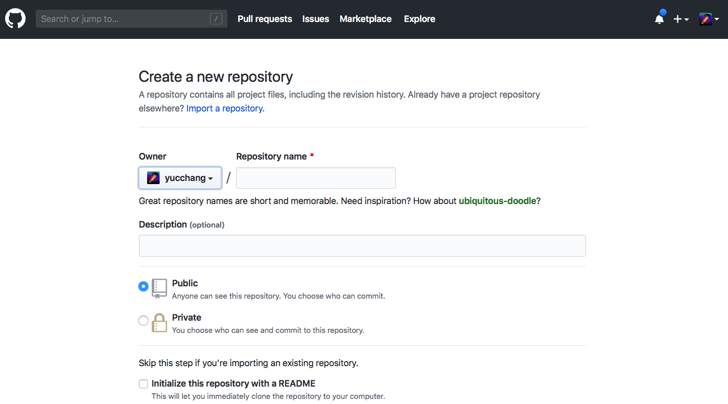Focus the Search or jump to field
This screenshot has width=728, height=404.
click(131, 19)
